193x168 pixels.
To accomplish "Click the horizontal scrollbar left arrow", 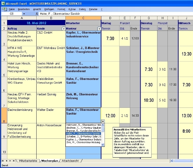I will coord(172,161).
